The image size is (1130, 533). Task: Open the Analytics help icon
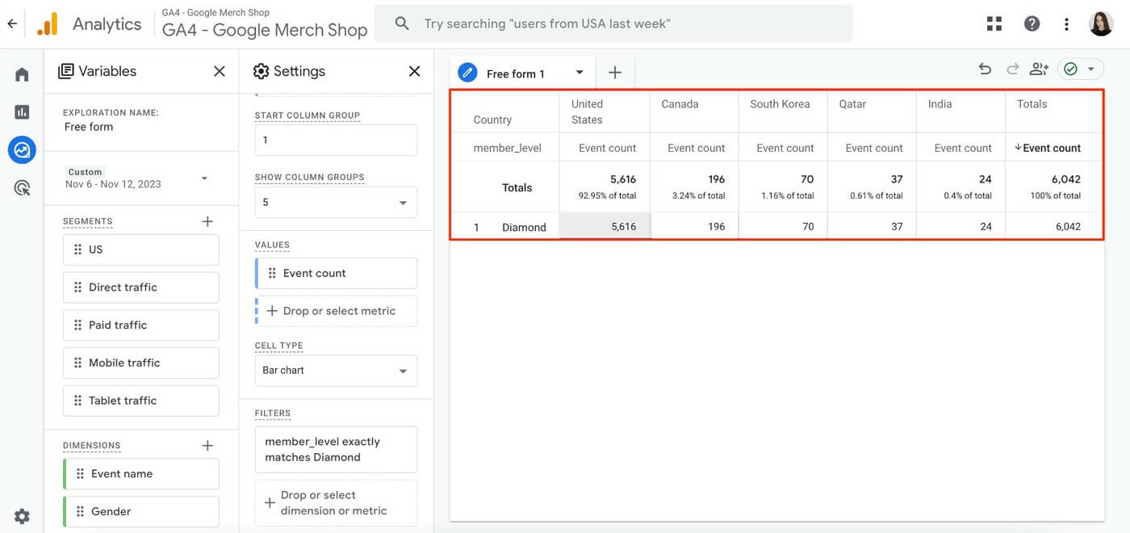[x=1032, y=23]
